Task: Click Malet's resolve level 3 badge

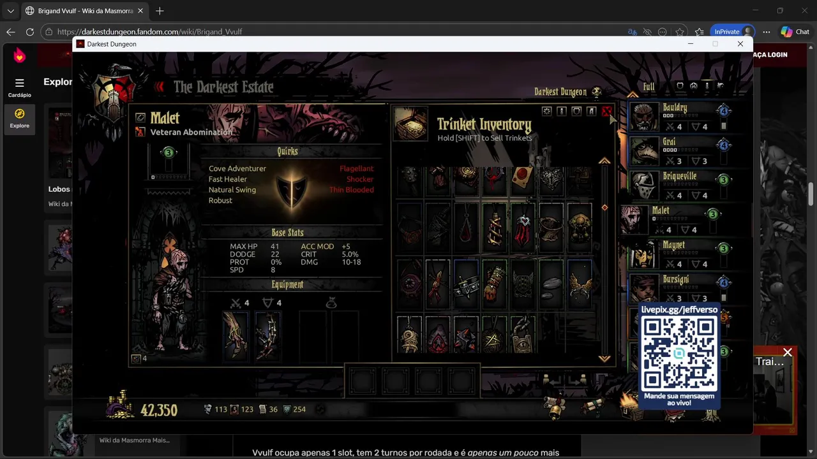Action: 713,214
